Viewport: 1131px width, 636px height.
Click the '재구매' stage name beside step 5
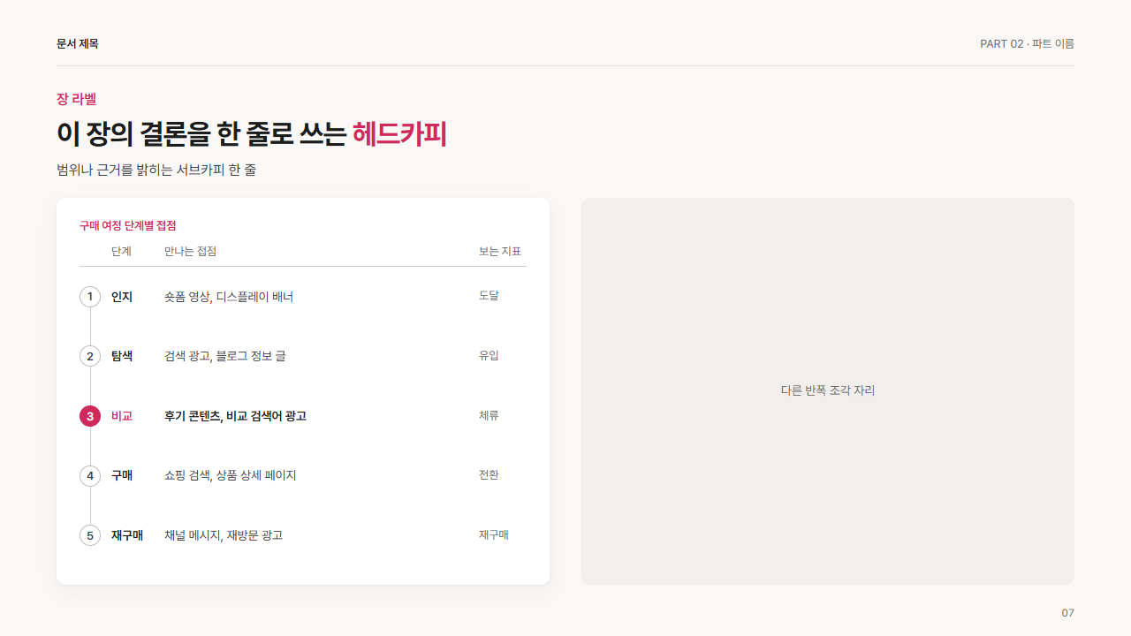127,535
